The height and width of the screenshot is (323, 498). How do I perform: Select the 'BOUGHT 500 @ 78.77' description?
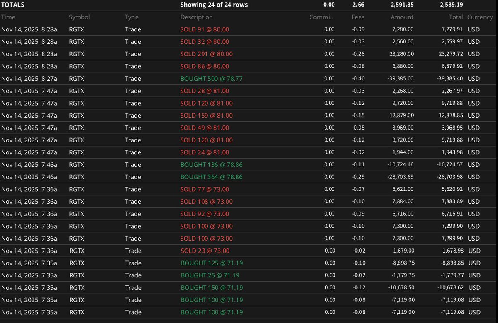(x=212, y=79)
